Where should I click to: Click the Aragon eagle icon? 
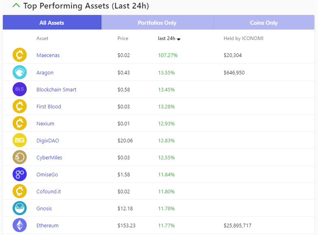click(x=19, y=72)
